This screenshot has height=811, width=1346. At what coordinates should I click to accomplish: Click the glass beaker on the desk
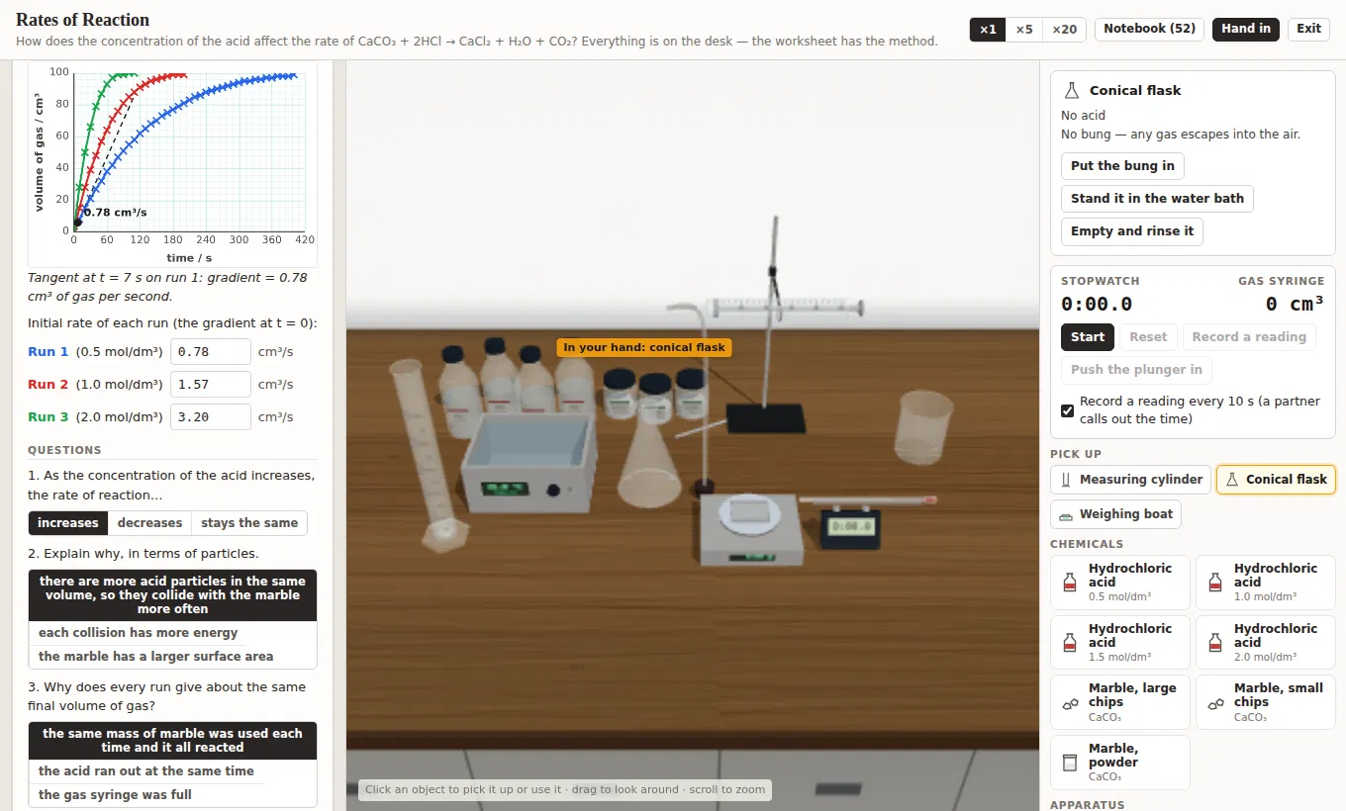tap(922, 425)
